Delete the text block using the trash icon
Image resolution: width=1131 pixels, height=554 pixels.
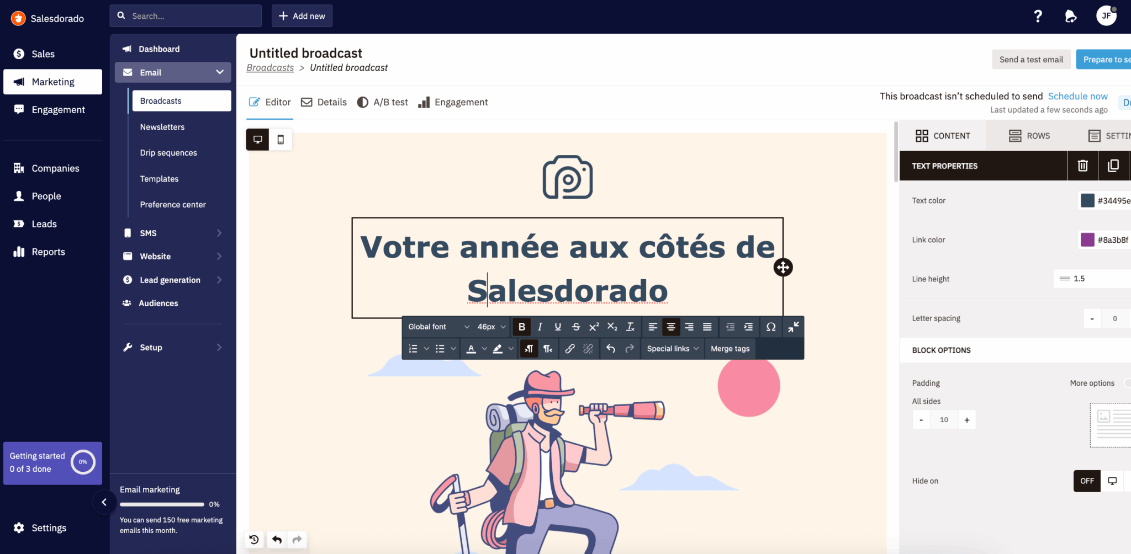(1082, 166)
